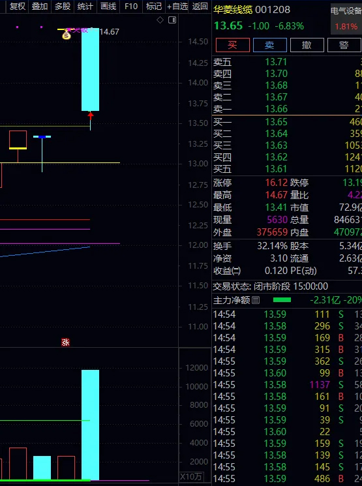
Task: Click the stock code 001208
Action: point(273,10)
